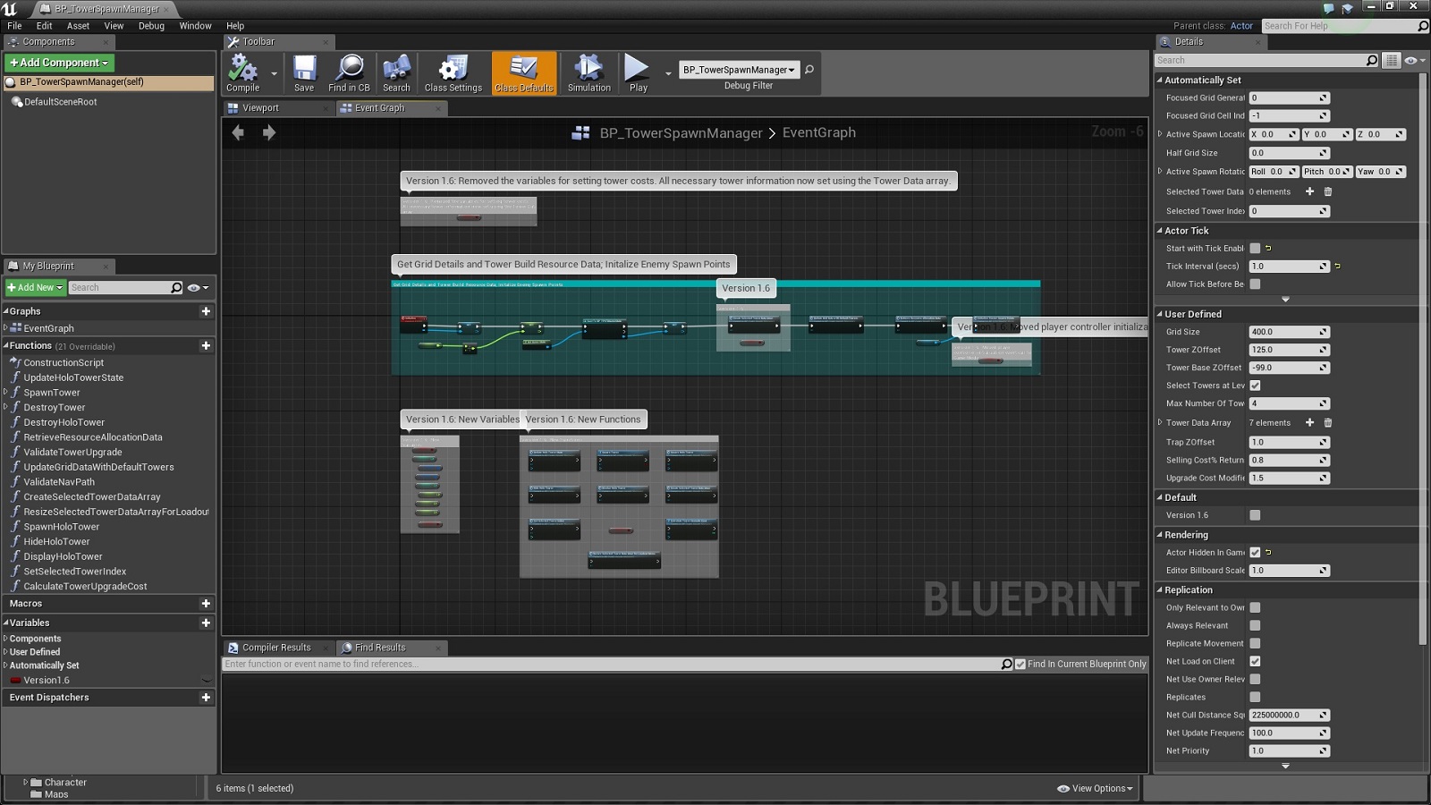Collapse the Actor Tick category

point(1160,231)
